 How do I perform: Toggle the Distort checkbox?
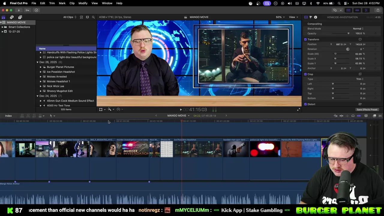pos(305,104)
